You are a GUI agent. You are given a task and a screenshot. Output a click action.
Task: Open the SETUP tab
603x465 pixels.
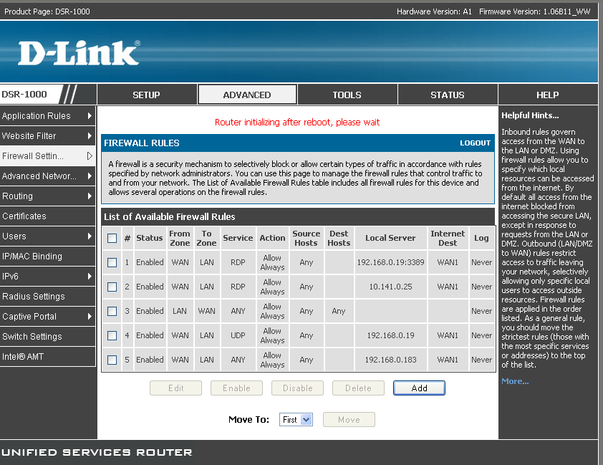147,95
